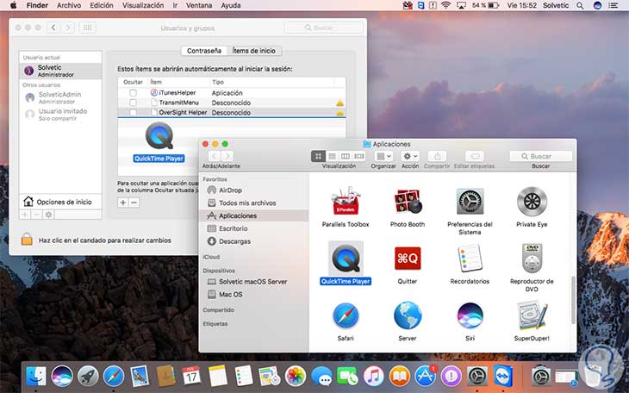The image size is (629, 393).
Task: Open Parallels Toolbox in Aplicaciones
Action: point(346,202)
